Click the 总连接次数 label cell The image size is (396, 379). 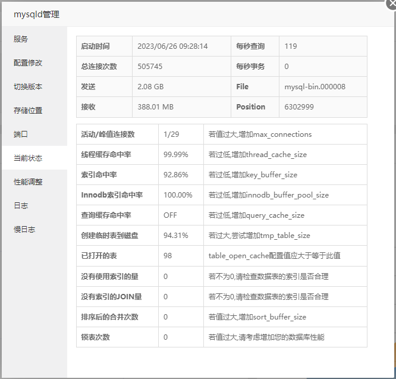104,67
